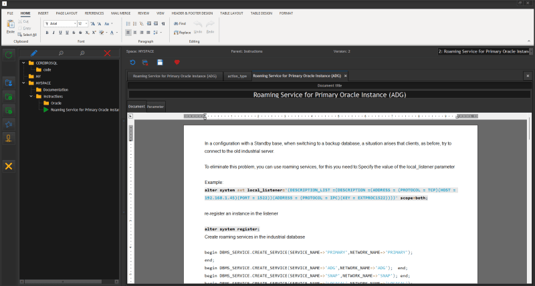Click Select All in Clipboard group
Image resolution: width=535 pixels, height=286 pixels.
(27, 35)
